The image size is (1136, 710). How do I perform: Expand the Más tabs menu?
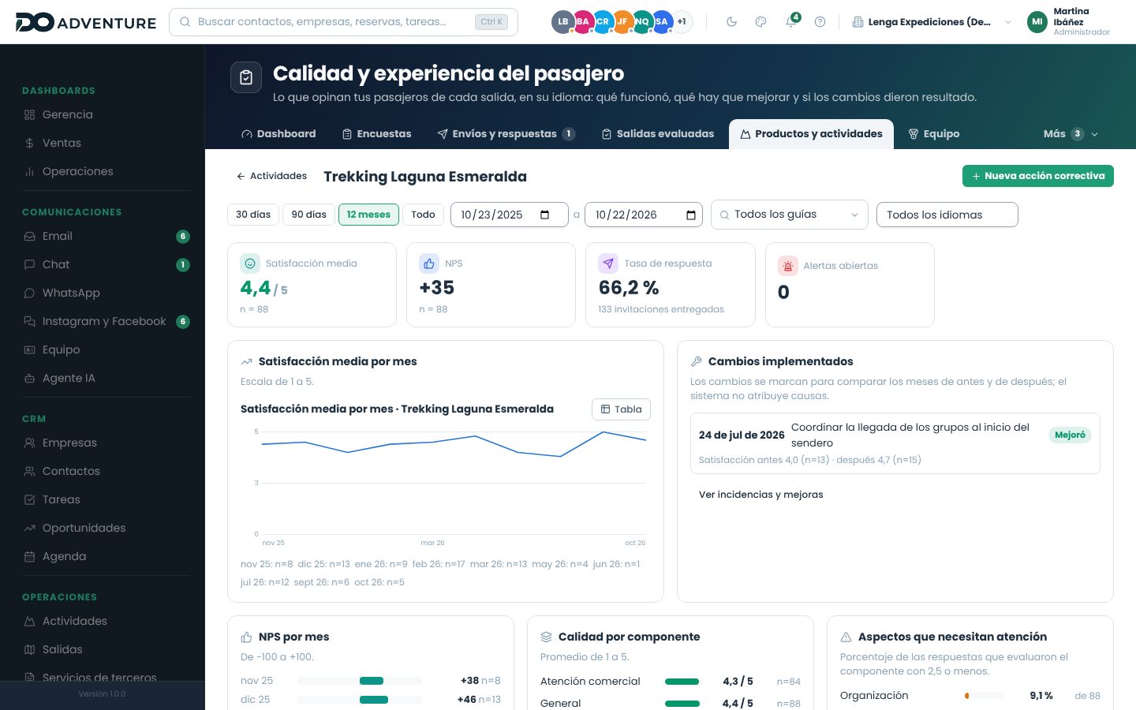(1071, 134)
